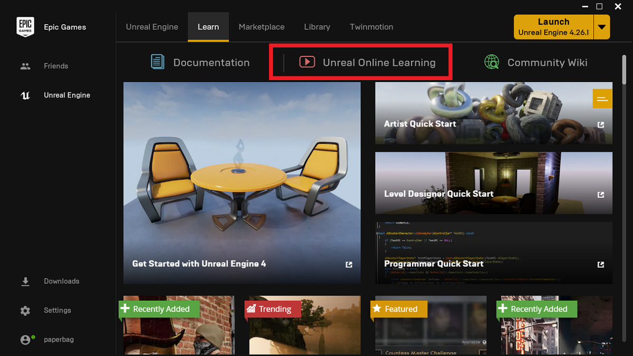Open the Marketplace tab
The width and height of the screenshot is (633, 356).
click(x=262, y=27)
